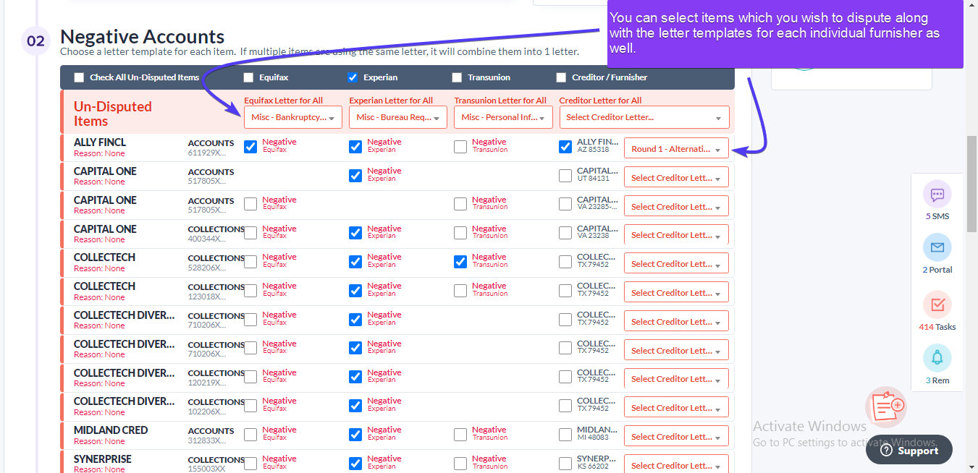This screenshot has width=978, height=473.
Task: Open the Experian Letter for All dropdown
Action: pos(397,116)
